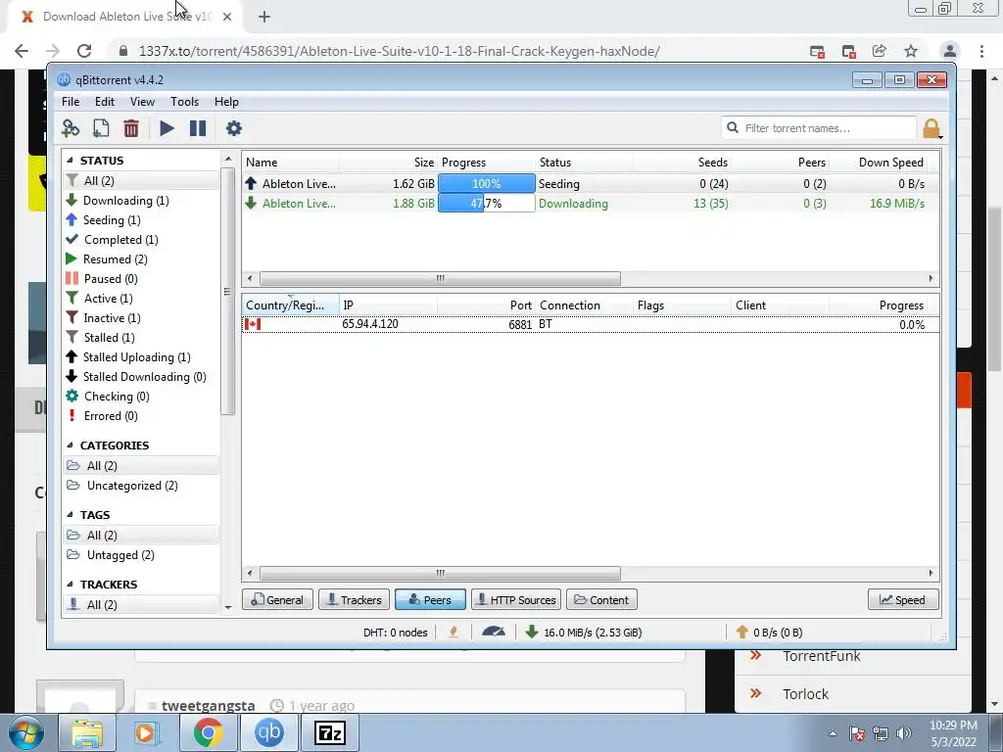
Task: Click the Chrome share page icon
Action: [x=879, y=51]
